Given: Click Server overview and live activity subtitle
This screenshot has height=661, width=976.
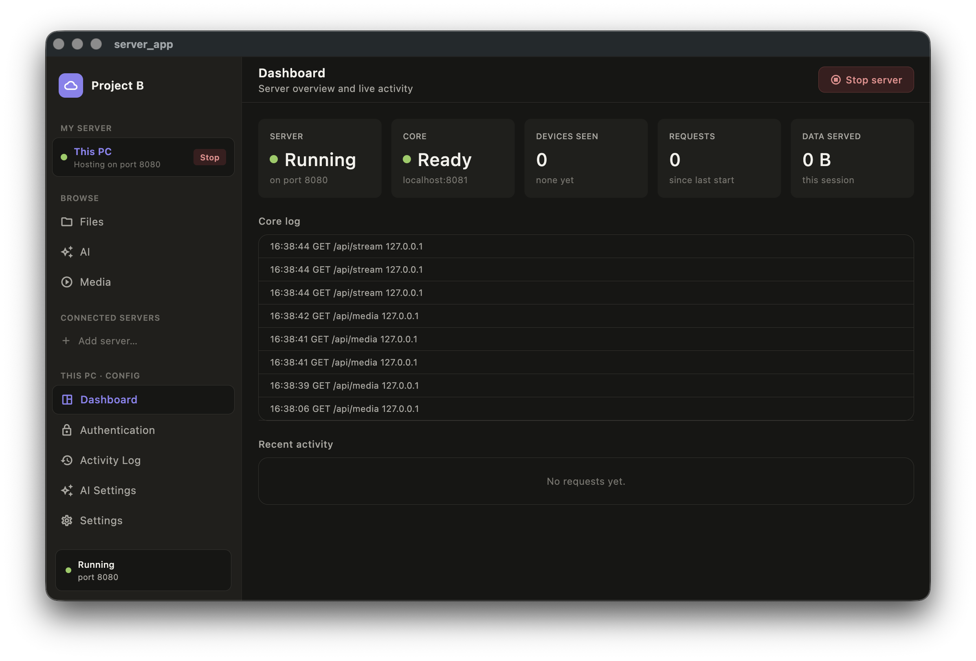Looking at the screenshot, I should [336, 89].
